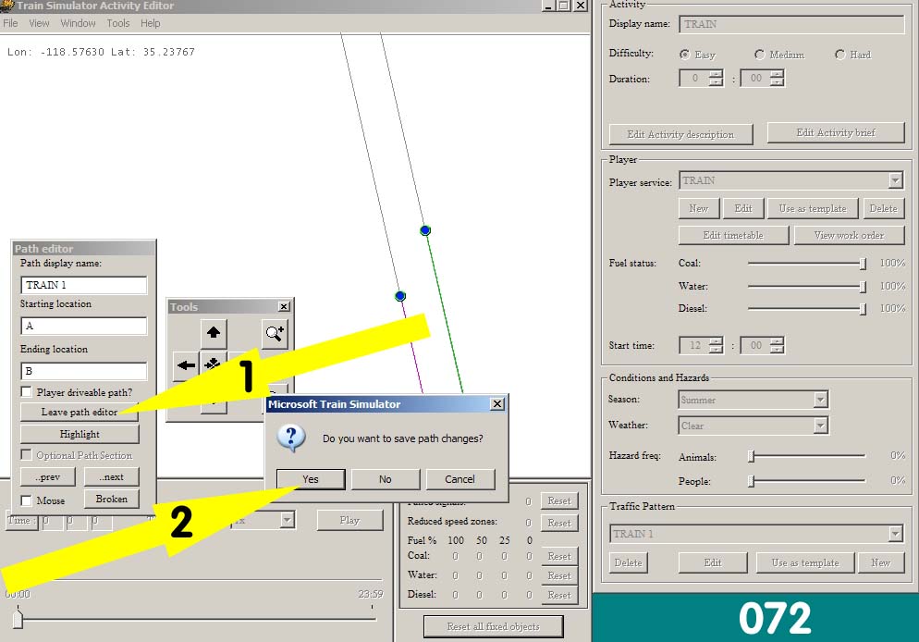Click the center view tool icon

(x=213, y=364)
